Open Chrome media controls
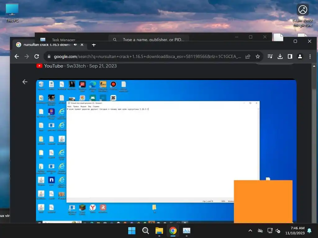318x238 pixels. 270,56
